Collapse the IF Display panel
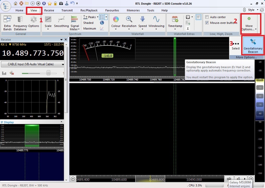Screen dimensions: 265x188 pos(61,122)
